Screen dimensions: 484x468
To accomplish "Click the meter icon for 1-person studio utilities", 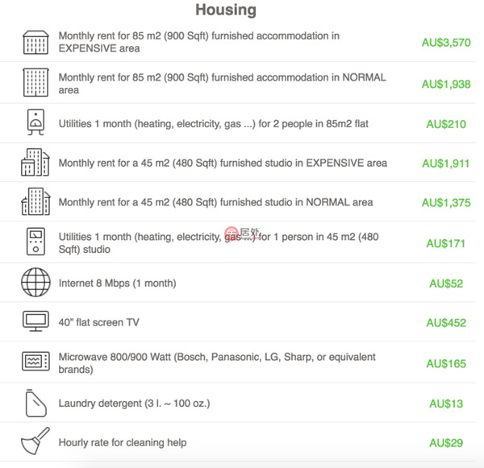I will pos(35,242).
